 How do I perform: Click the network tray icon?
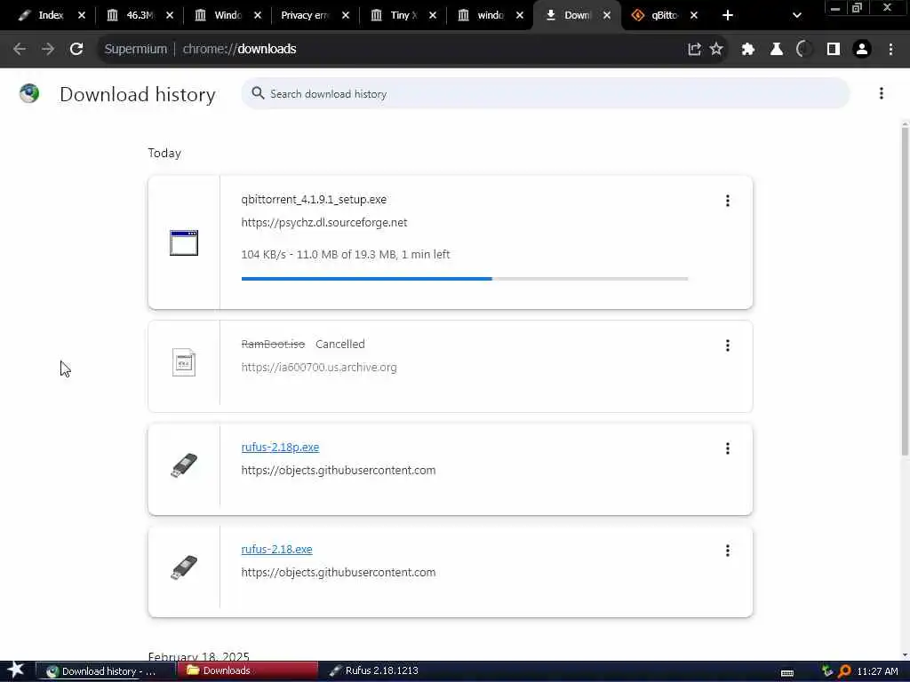[x=827, y=671]
